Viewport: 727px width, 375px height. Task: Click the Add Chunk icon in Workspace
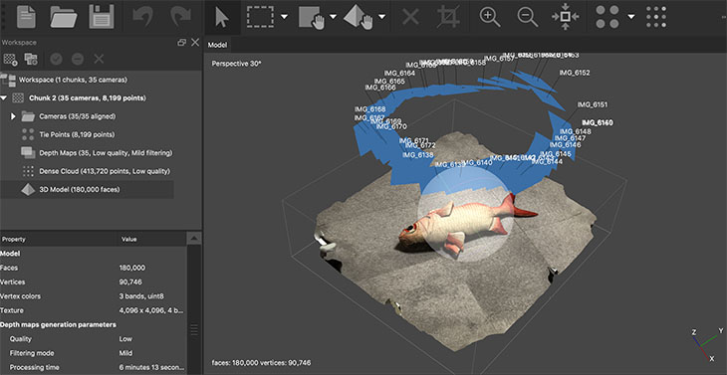click(x=10, y=59)
